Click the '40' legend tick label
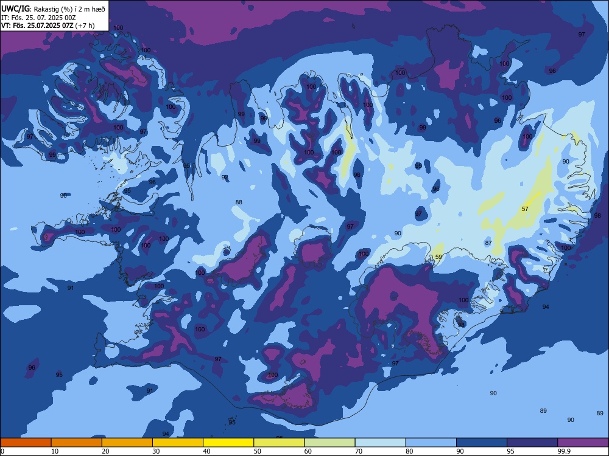Viewport: 609px width, 456px height. 206,451
